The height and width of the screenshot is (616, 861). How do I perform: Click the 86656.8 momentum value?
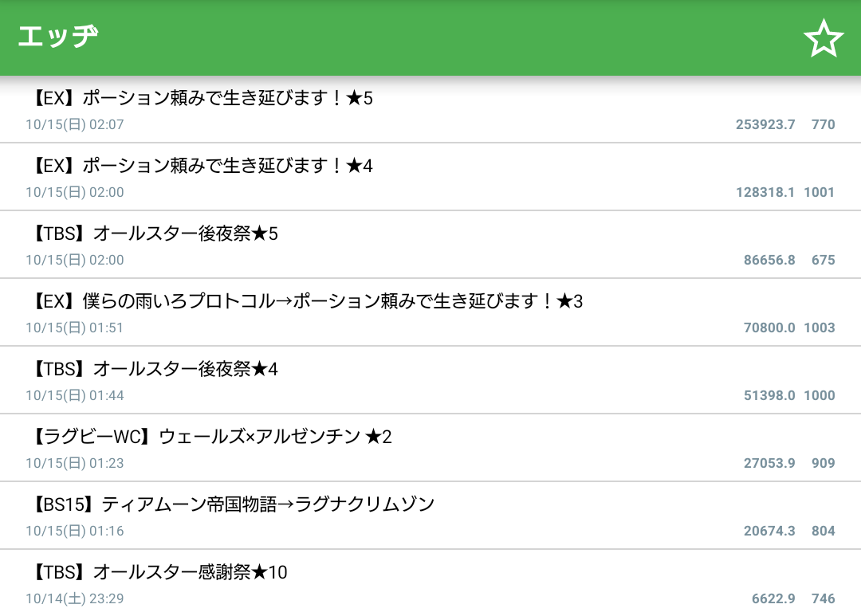pos(769,260)
